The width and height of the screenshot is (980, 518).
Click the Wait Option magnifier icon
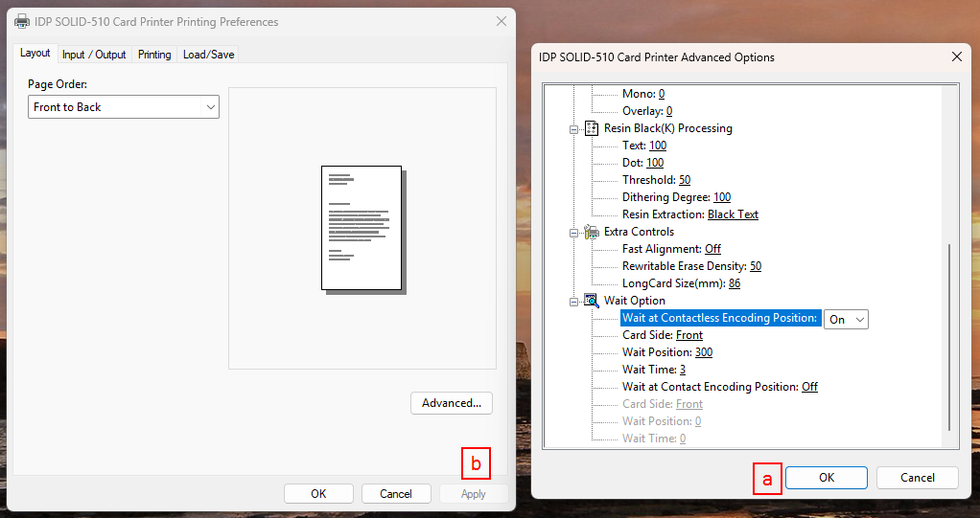(592, 301)
